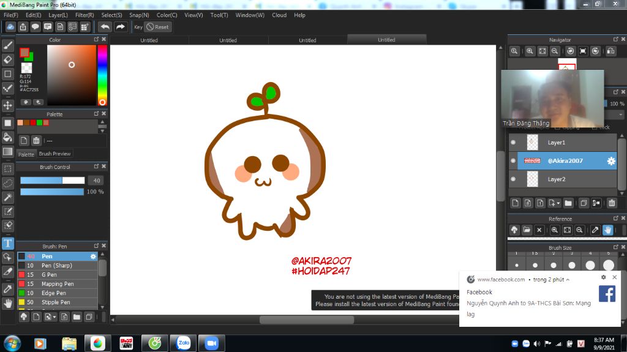
Task: Select Reference panel eyedropper icon
Action: point(595,230)
